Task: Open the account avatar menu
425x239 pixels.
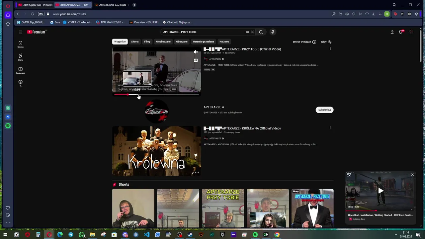Action: tap(411, 32)
